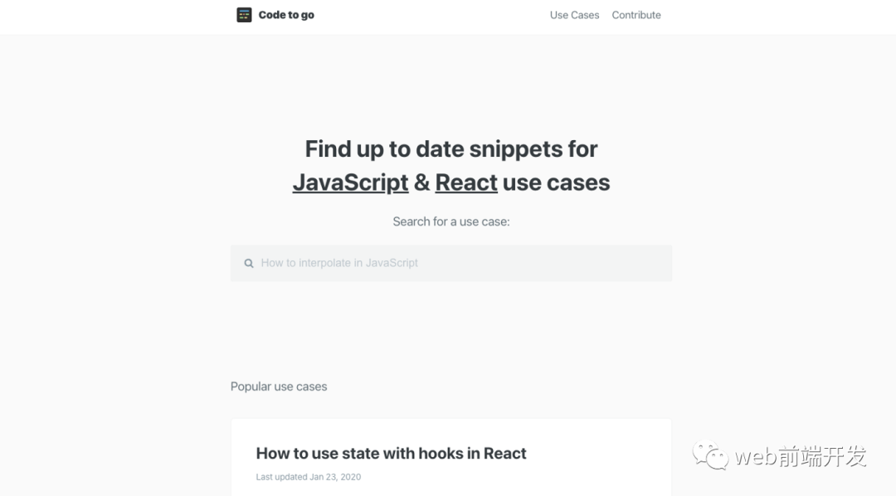896x496 pixels.
Task: Open the Contribute navigation item
Action: (x=636, y=15)
